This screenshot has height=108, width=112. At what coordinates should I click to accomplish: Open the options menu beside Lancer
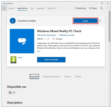point(100,21)
